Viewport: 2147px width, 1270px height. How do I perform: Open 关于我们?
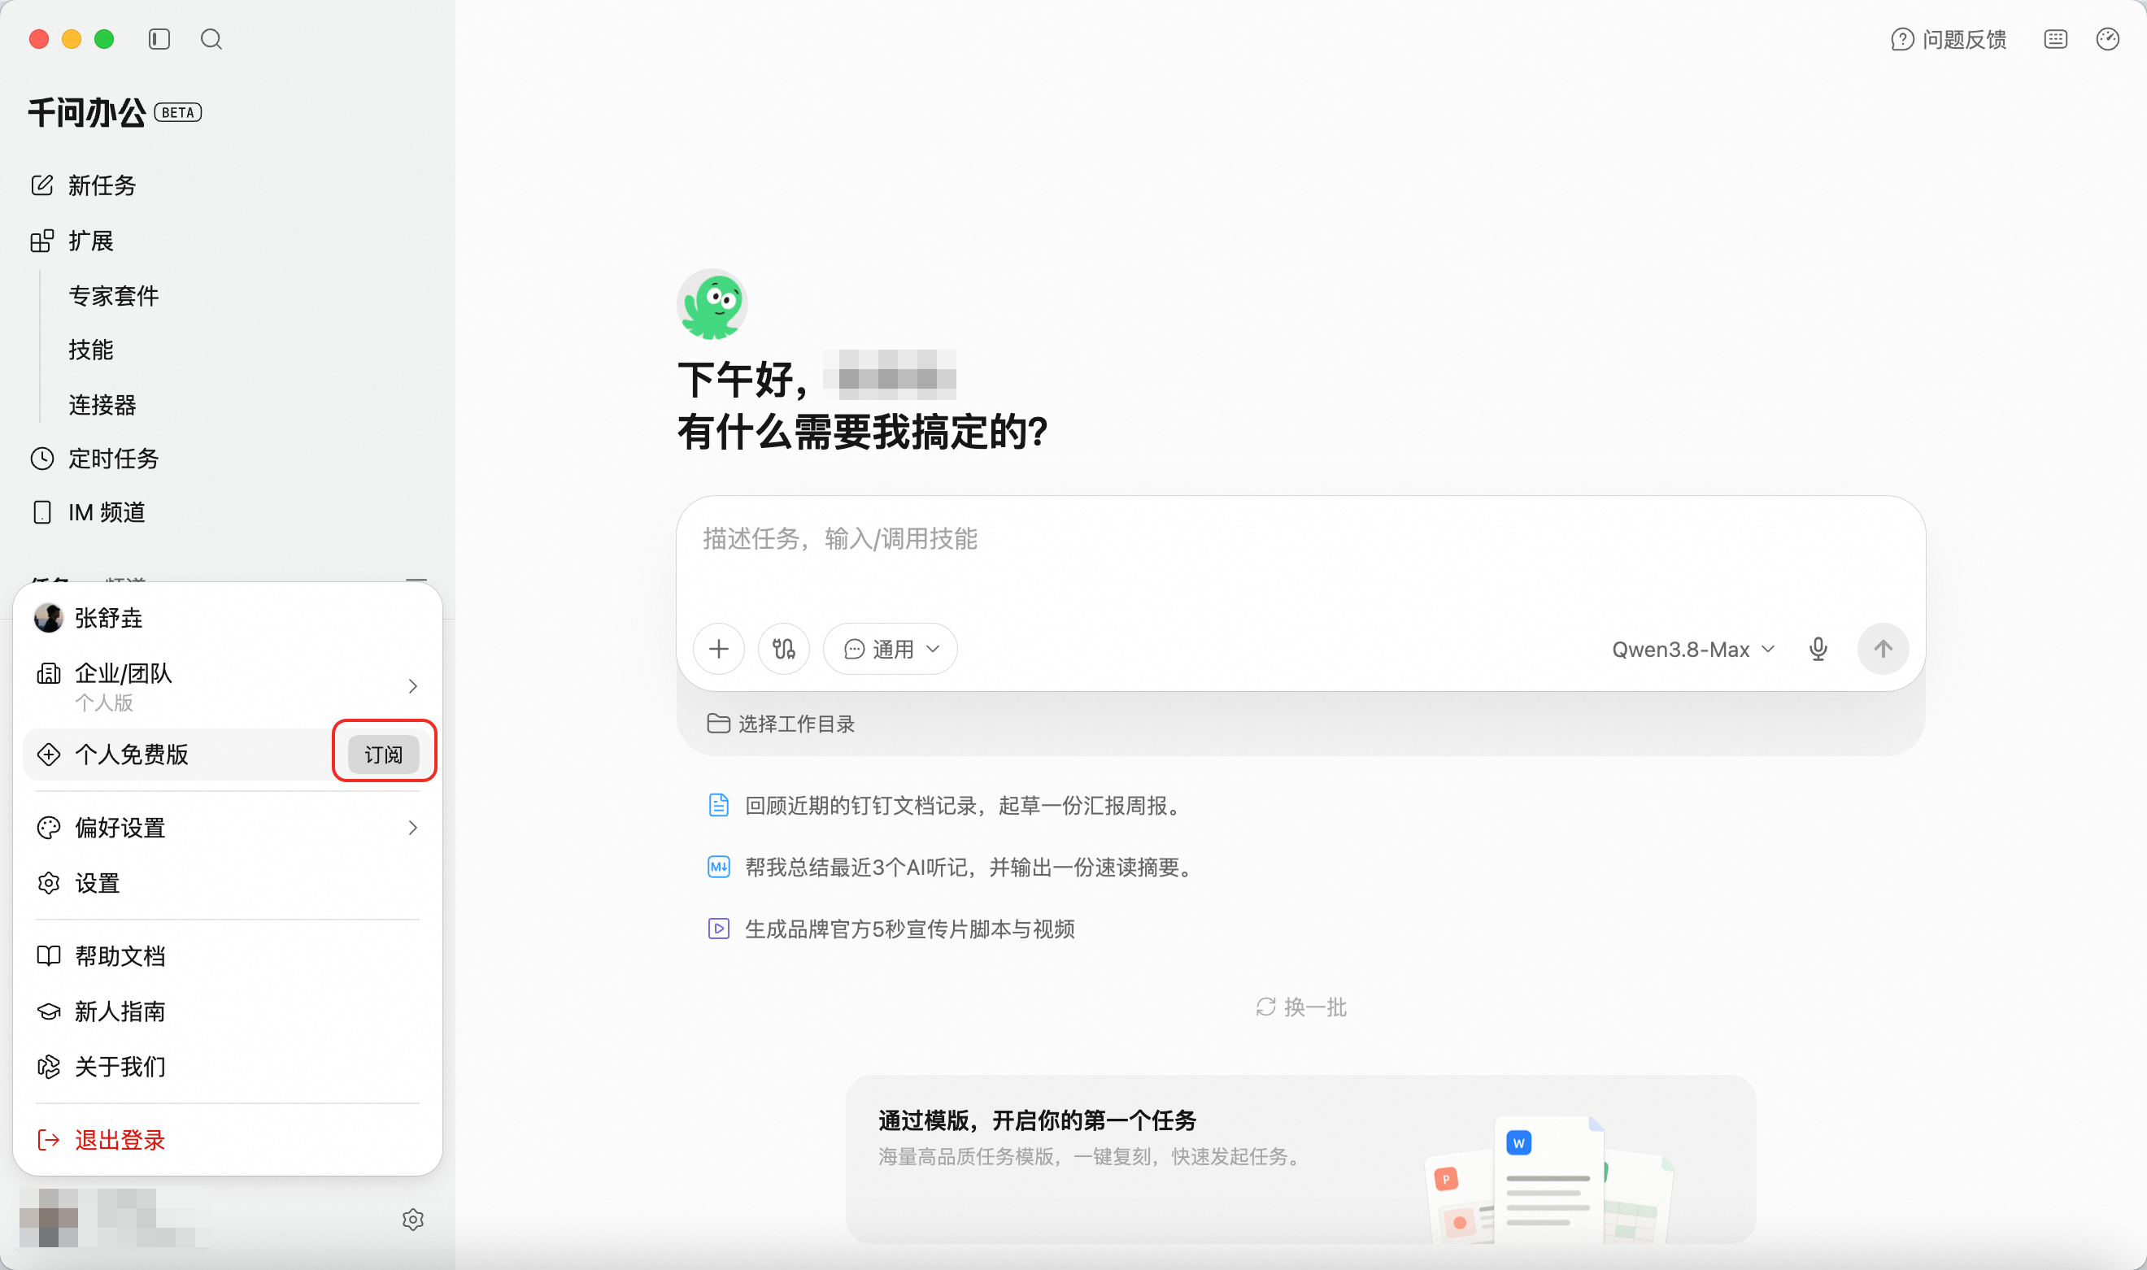click(x=227, y=1068)
